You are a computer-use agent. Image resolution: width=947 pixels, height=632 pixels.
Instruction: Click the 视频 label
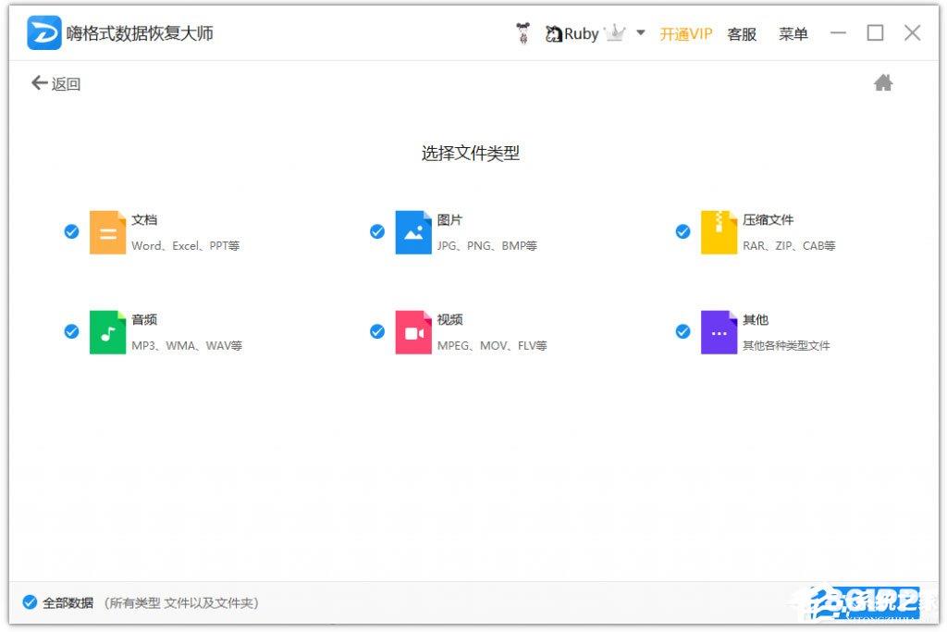click(450, 319)
